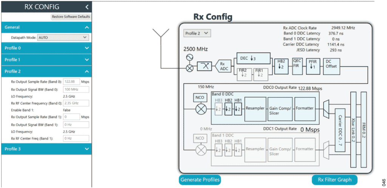Open the Rx Filter Graph
387x188 pixels.
click(x=334, y=180)
